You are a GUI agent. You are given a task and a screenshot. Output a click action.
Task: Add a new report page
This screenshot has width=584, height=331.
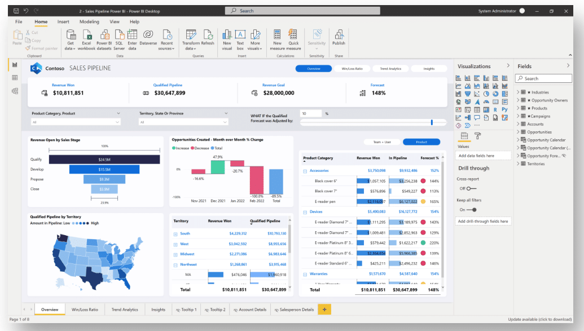tap(324, 310)
